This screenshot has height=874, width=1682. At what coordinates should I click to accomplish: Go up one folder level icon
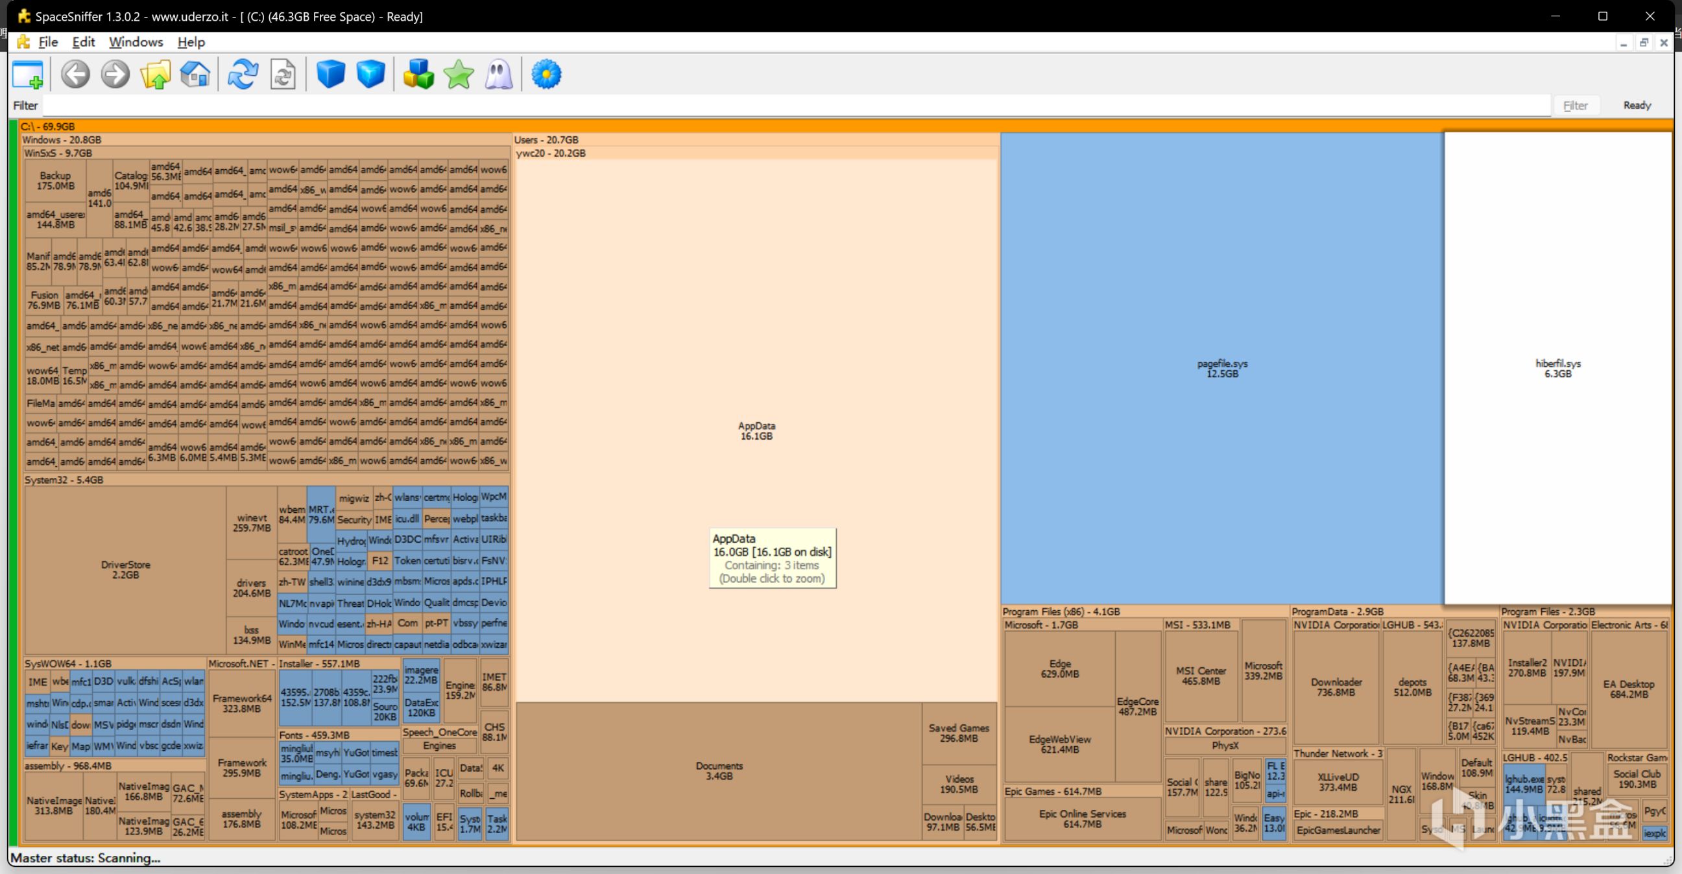pos(156,75)
